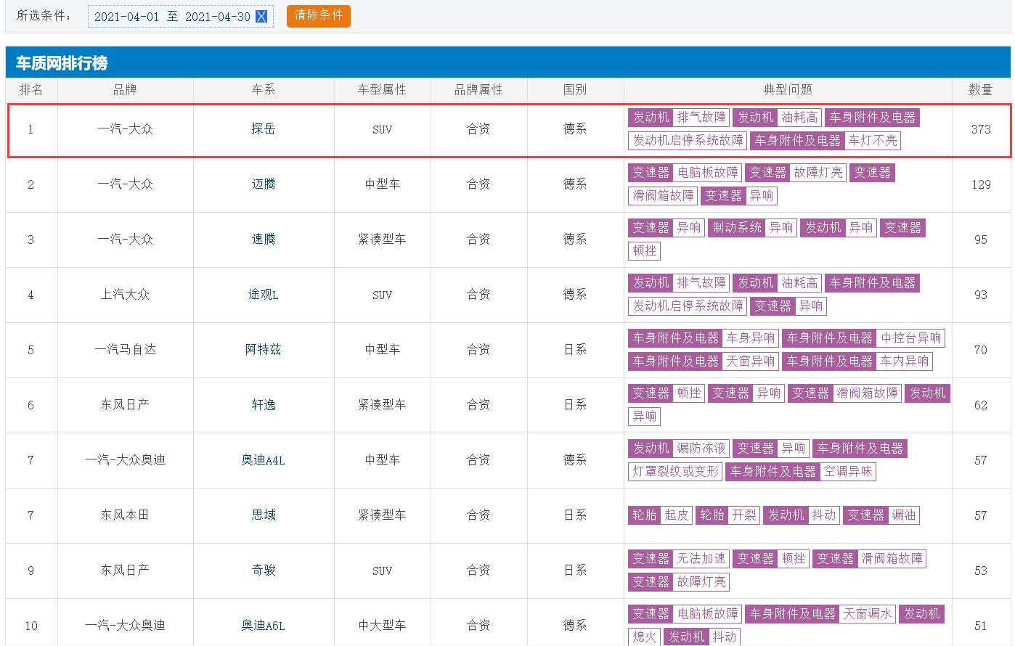Remove the 2021-04 date filter X icon
Viewport: 1015px width, 646px height.
pos(261,17)
